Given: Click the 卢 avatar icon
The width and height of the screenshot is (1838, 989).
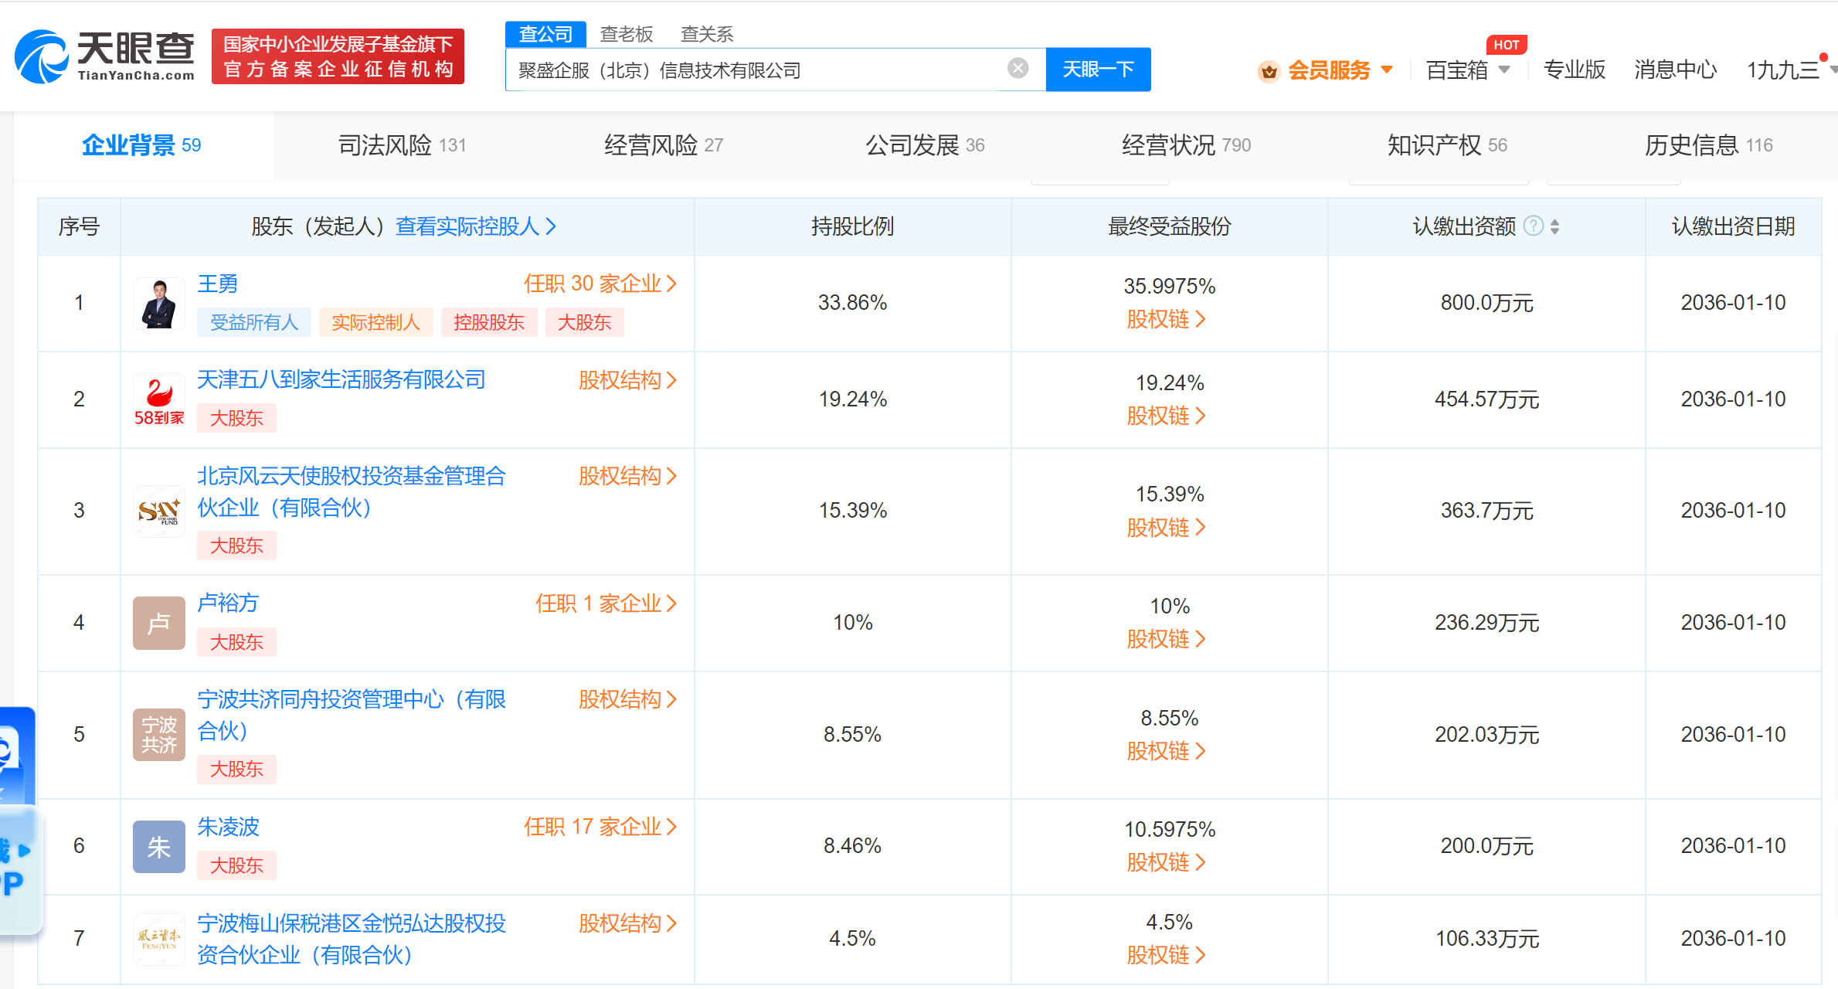Looking at the screenshot, I should pos(159,623).
